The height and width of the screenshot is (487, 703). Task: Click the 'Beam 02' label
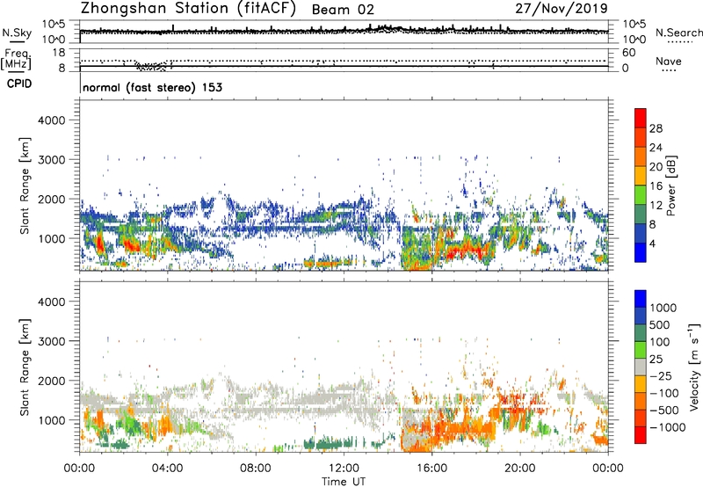343,10
